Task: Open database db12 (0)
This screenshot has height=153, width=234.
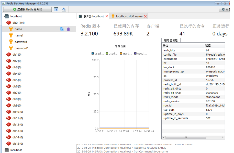Action: [x=18, y=125]
